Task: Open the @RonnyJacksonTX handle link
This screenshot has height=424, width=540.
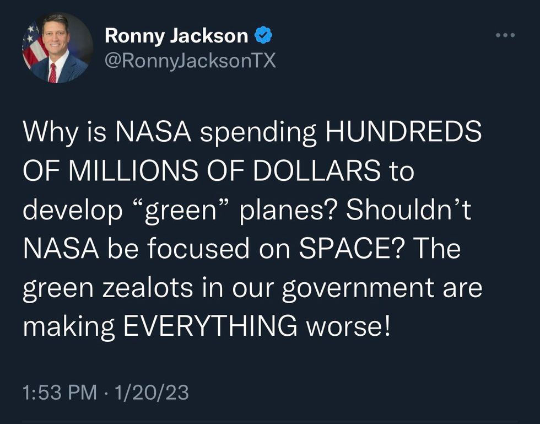Action: click(190, 61)
